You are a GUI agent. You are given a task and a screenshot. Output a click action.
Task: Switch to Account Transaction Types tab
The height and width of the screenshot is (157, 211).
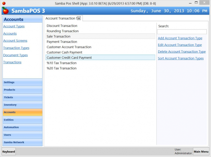(x=60, y=18)
